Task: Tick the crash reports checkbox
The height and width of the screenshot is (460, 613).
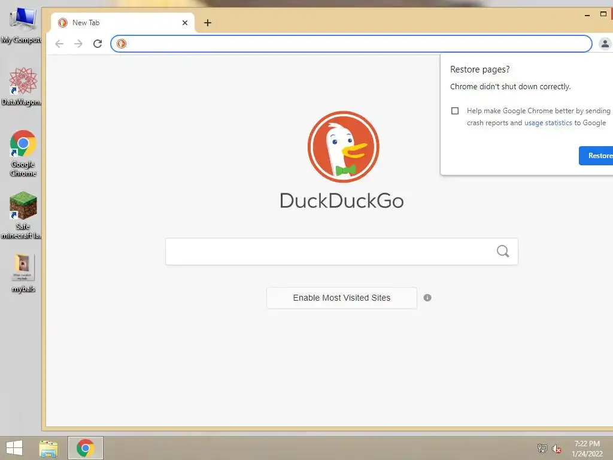Action: click(455, 111)
